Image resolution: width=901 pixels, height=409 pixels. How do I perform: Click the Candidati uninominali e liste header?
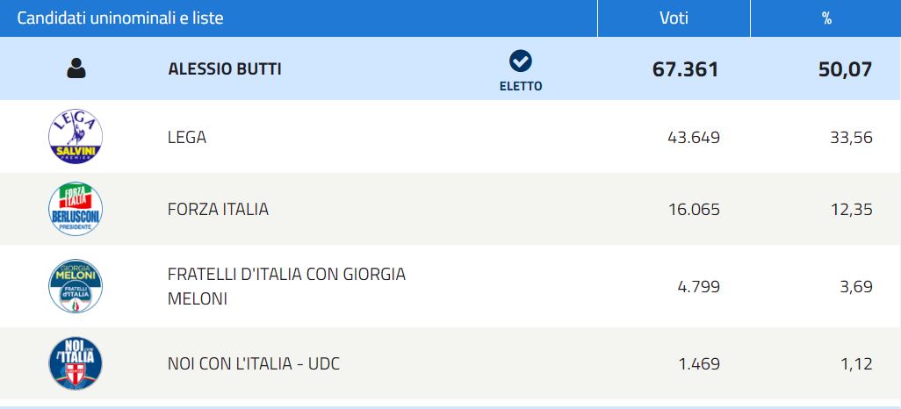120,18
